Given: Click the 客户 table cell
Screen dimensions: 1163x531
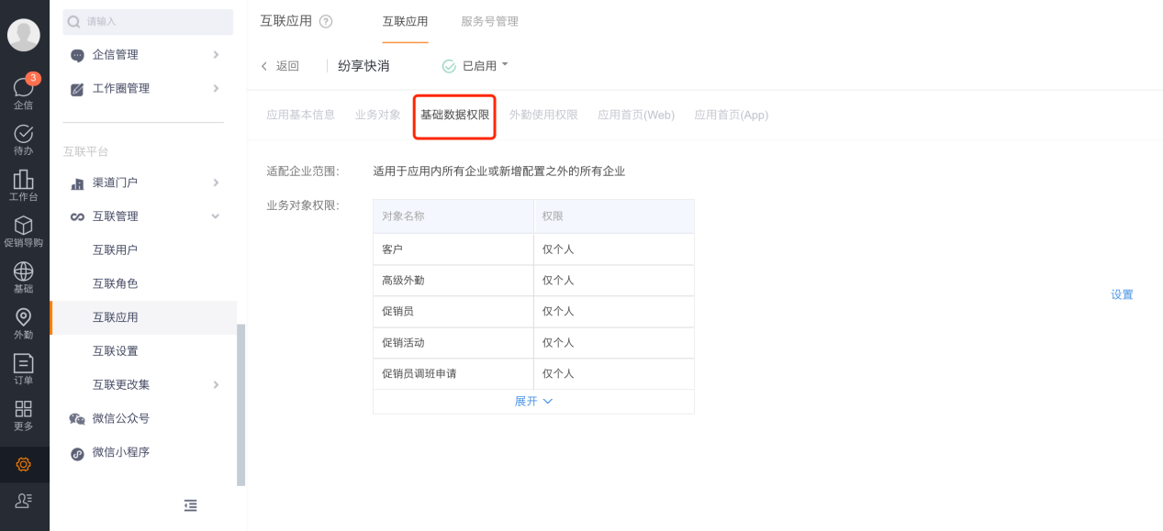Looking at the screenshot, I should (x=453, y=249).
